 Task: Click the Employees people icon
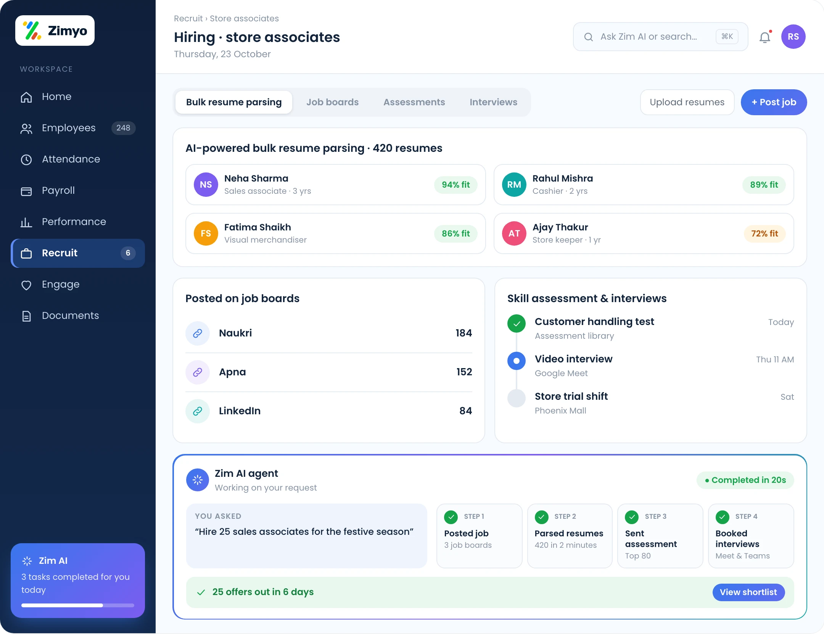pyautogui.click(x=26, y=129)
